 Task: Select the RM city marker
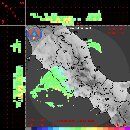coord(66,82)
